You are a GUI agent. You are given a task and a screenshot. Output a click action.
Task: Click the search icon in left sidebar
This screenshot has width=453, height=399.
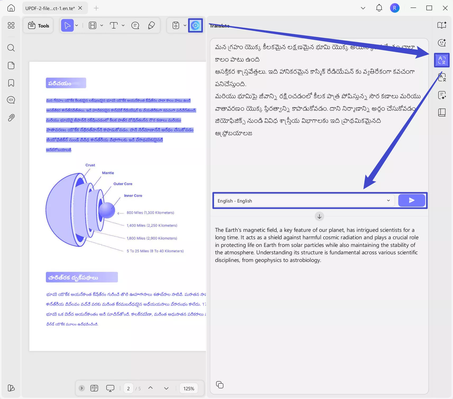point(11,48)
